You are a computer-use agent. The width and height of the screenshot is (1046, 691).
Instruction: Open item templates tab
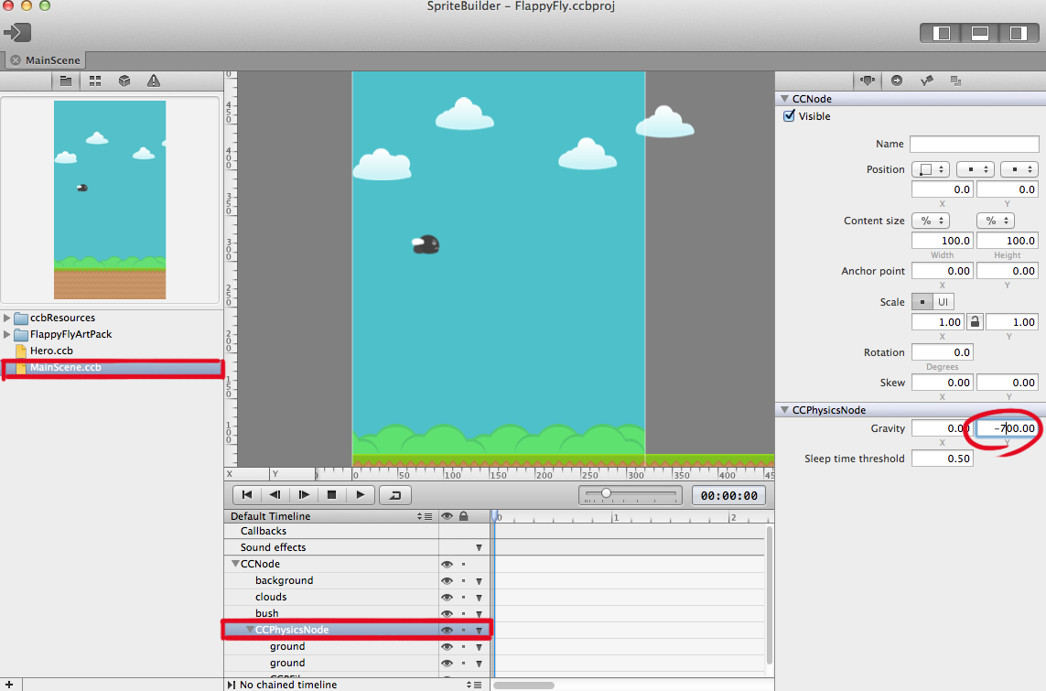tap(956, 81)
